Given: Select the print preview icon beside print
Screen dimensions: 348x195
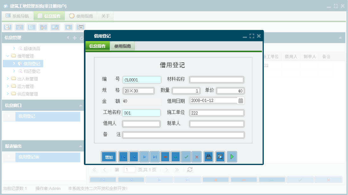Looking at the screenshot, I should click(x=220, y=157).
